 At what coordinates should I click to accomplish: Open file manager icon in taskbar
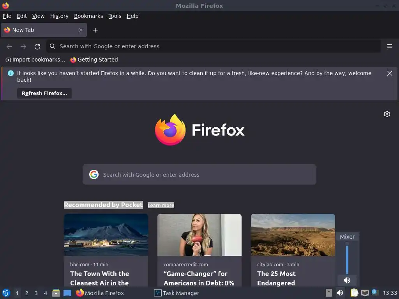point(56,293)
